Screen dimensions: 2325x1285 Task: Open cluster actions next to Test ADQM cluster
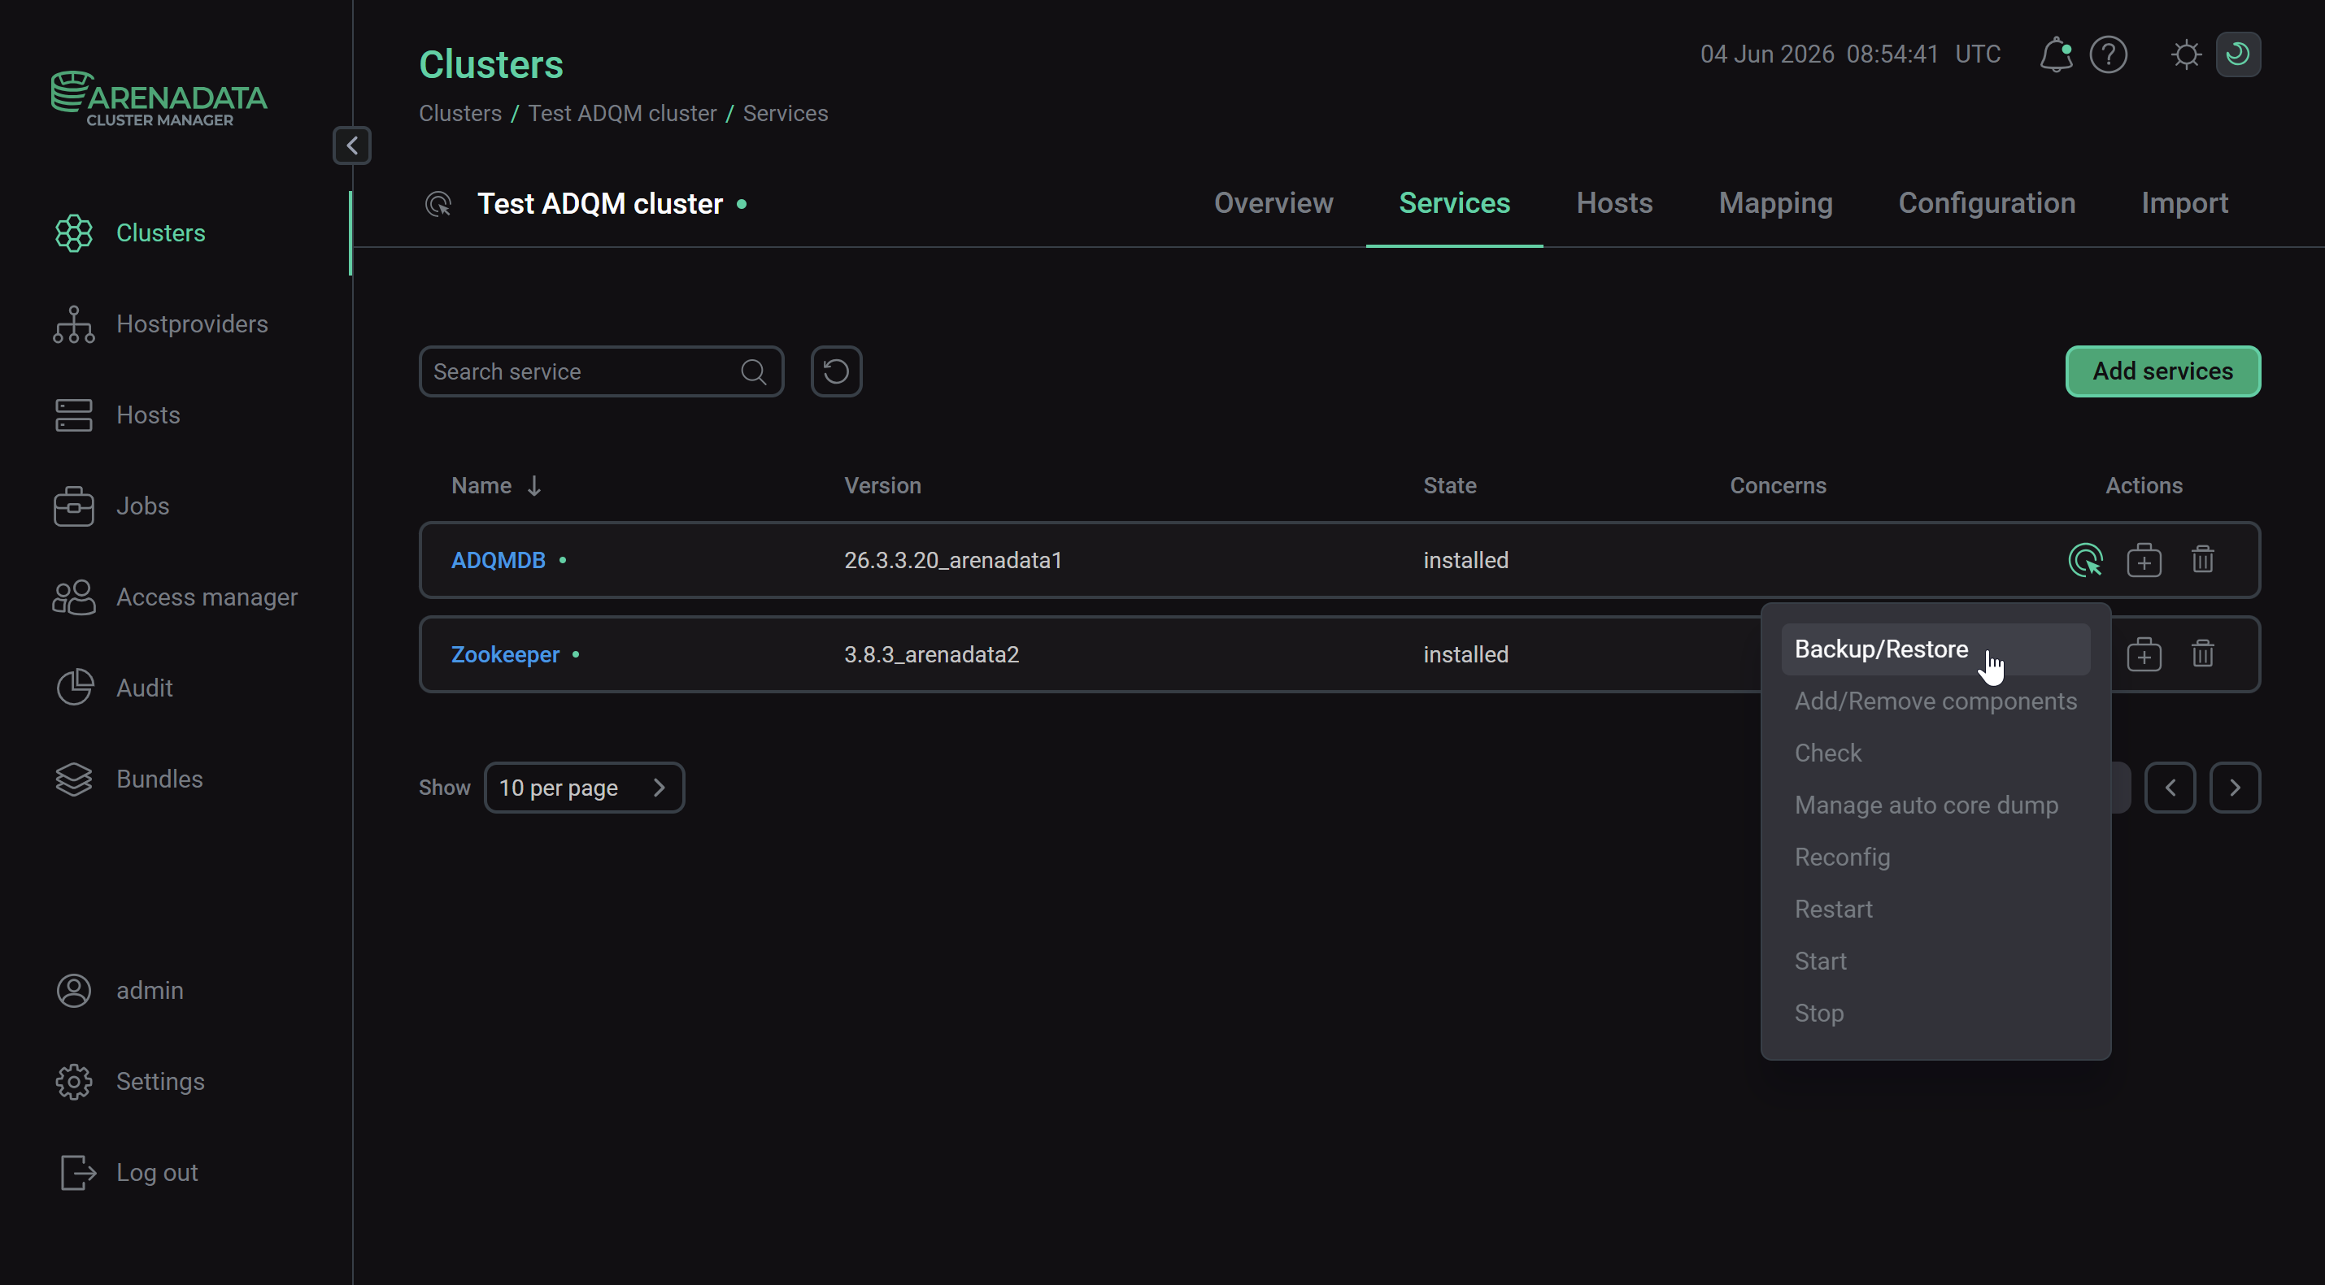click(x=438, y=204)
